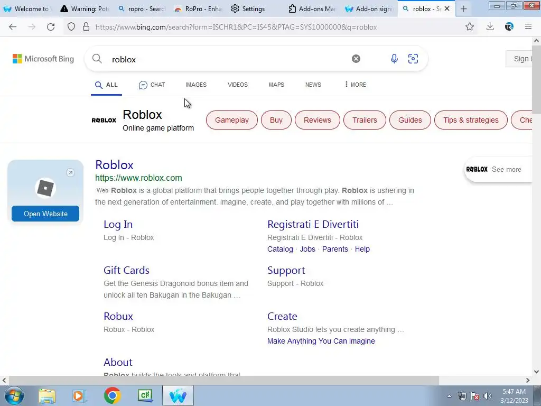Launch the media player taskbar icon
Screen dimensions: 541x406
pyautogui.click(x=79, y=396)
